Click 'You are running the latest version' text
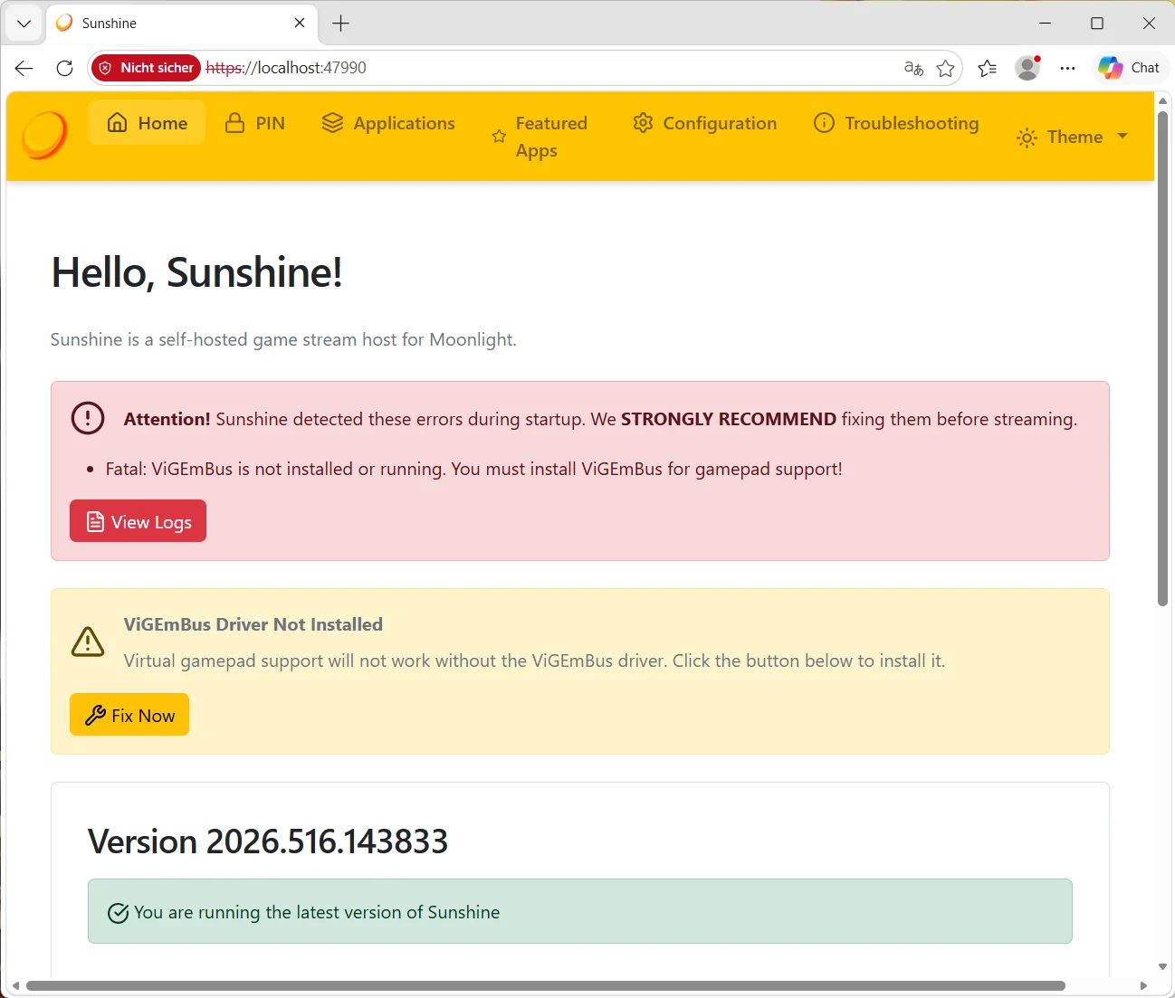1175x998 pixels. [x=317, y=912]
